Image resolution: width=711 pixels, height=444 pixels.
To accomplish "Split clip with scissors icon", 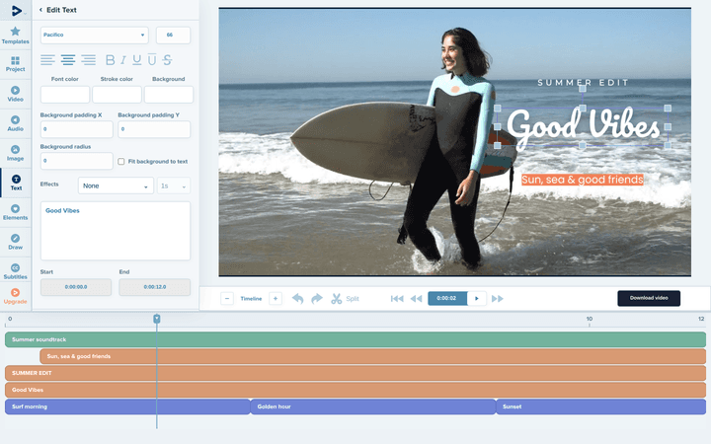I will (337, 299).
